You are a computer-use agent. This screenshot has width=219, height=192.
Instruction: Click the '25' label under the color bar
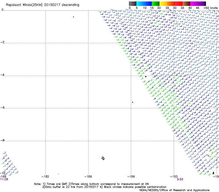(167, 8)
